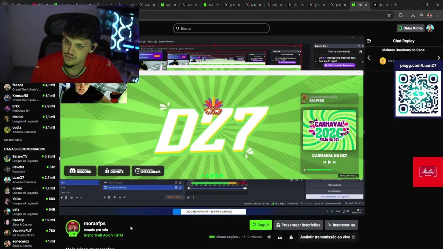Open BaianoTV recommended channel

click(x=29, y=158)
